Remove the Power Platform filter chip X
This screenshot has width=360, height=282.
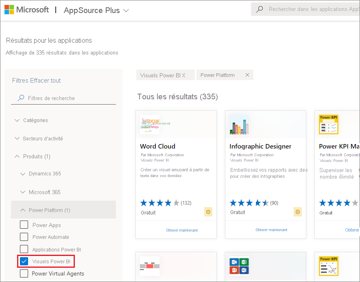247,75
